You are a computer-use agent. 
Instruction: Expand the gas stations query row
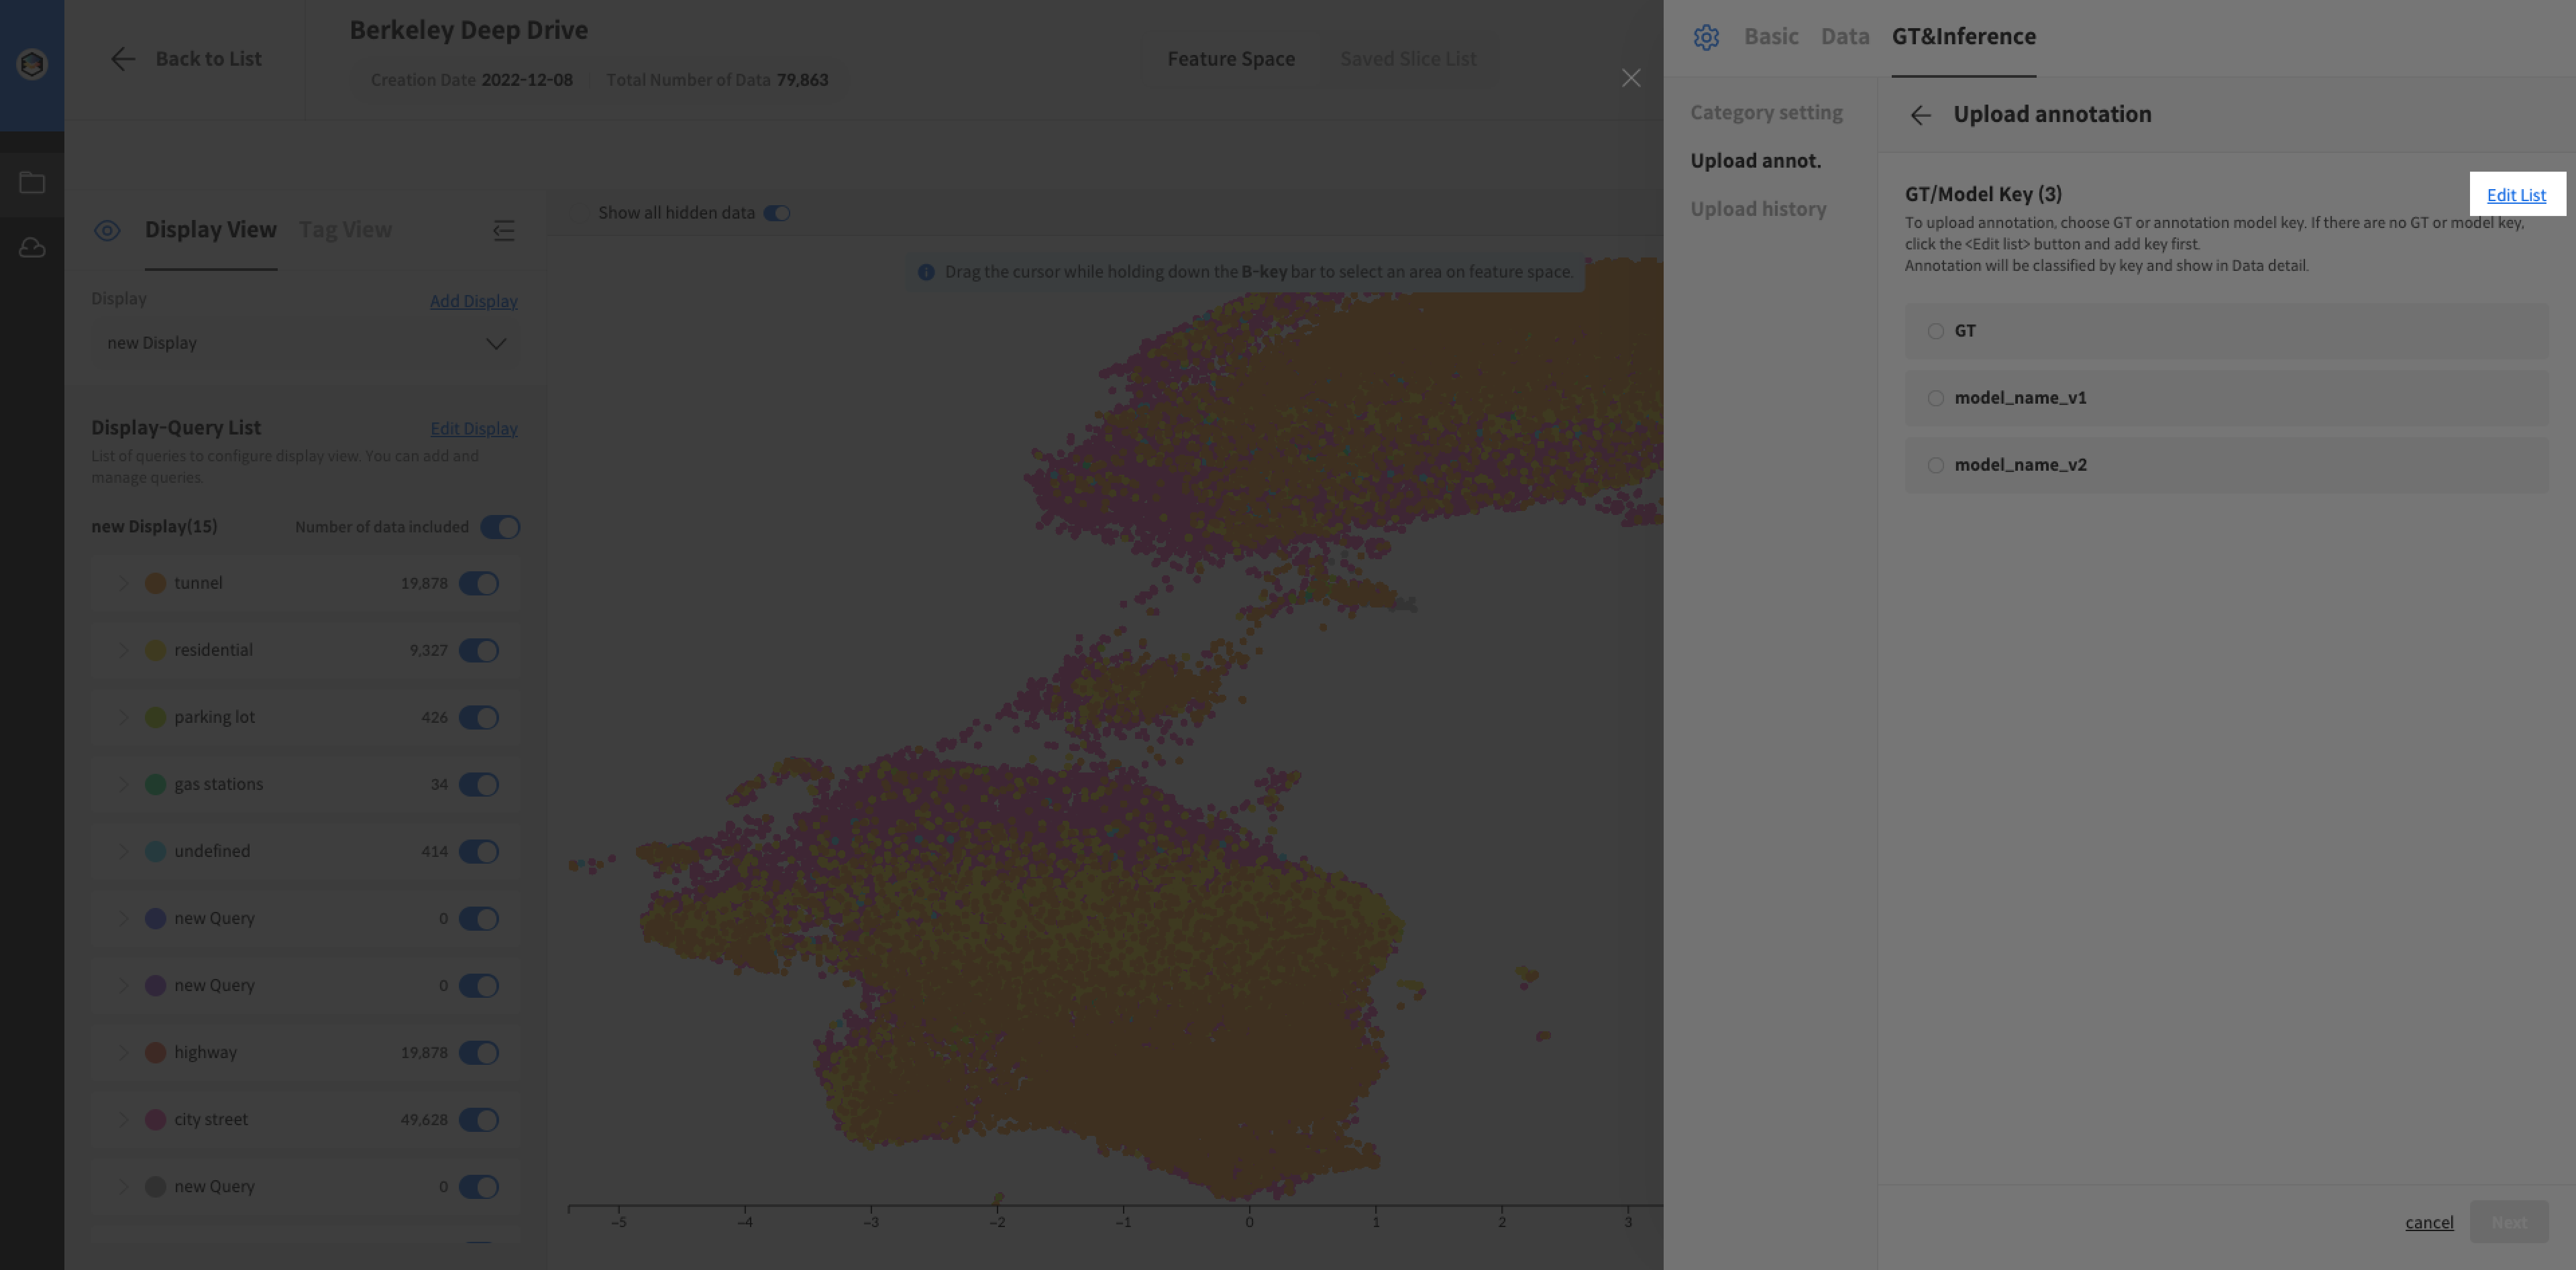coord(123,785)
